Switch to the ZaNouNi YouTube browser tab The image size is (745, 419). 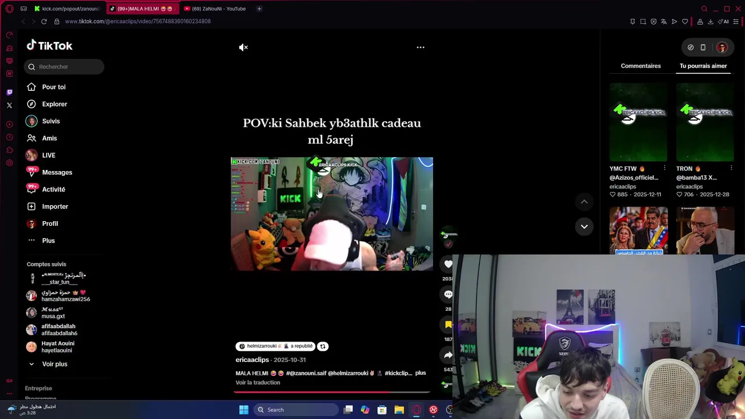pyautogui.click(x=215, y=9)
